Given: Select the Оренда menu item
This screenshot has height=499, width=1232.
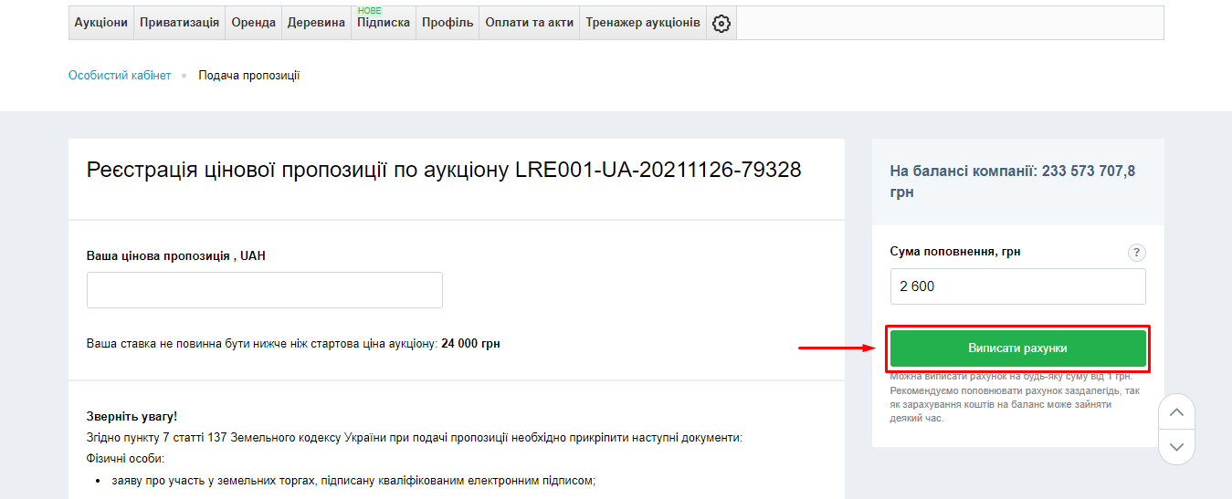Looking at the screenshot, I should click(x=253, y=23).
